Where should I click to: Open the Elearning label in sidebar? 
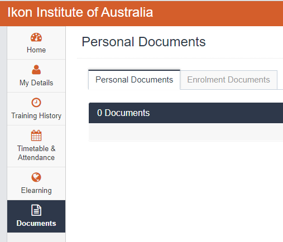point(36,191)
